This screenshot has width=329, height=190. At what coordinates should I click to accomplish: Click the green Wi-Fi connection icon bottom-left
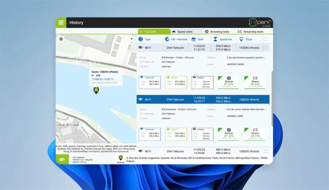coord(62,159)
